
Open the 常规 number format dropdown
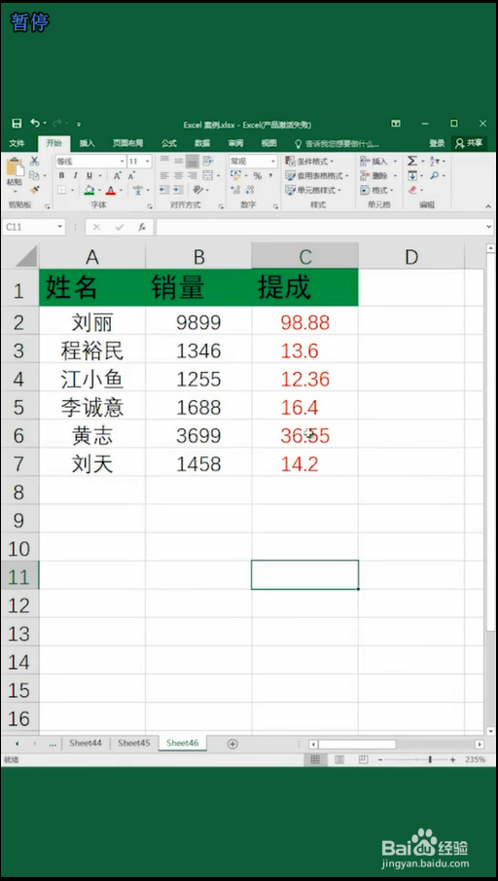[273, 162]
